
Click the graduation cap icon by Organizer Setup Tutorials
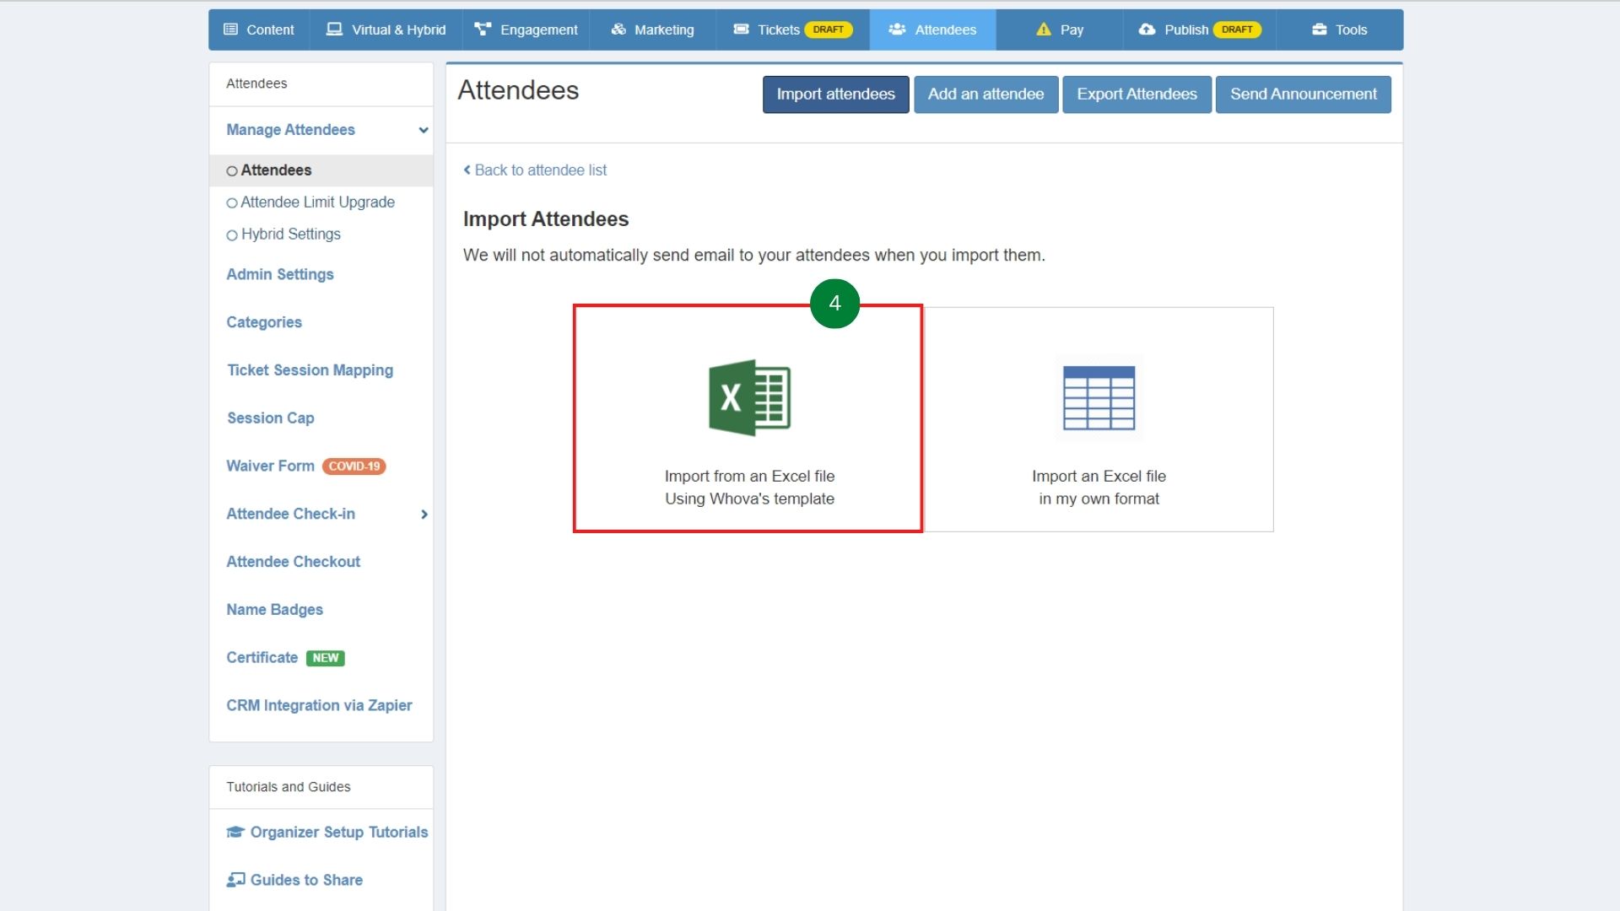pyautogui.click(x=235, y=832)
